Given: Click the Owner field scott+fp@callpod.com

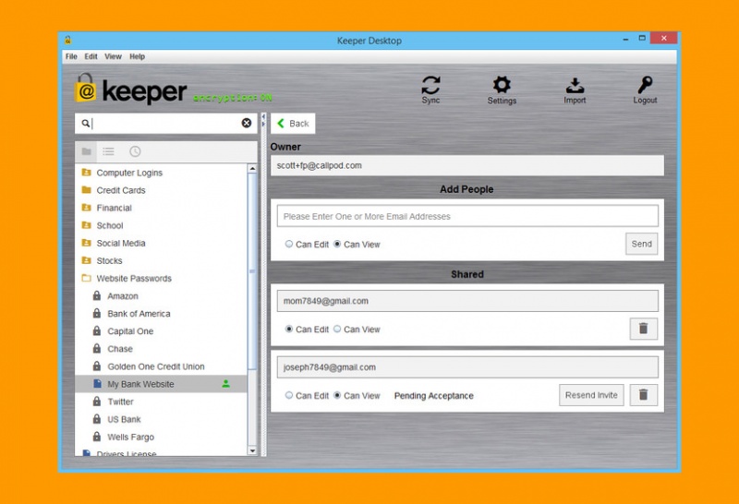Looking at the screenshot, I should coord(467,165).
